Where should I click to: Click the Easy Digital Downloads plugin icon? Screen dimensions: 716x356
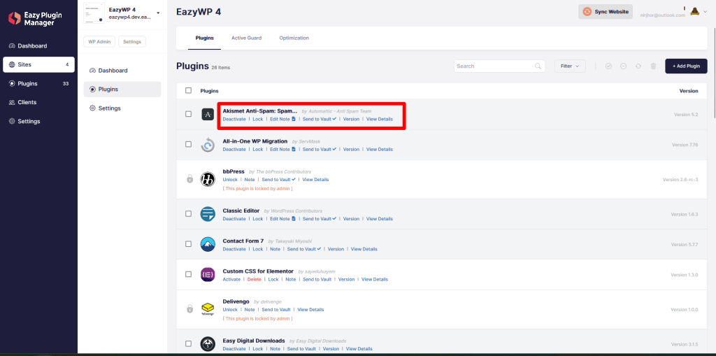click(208, 343)
